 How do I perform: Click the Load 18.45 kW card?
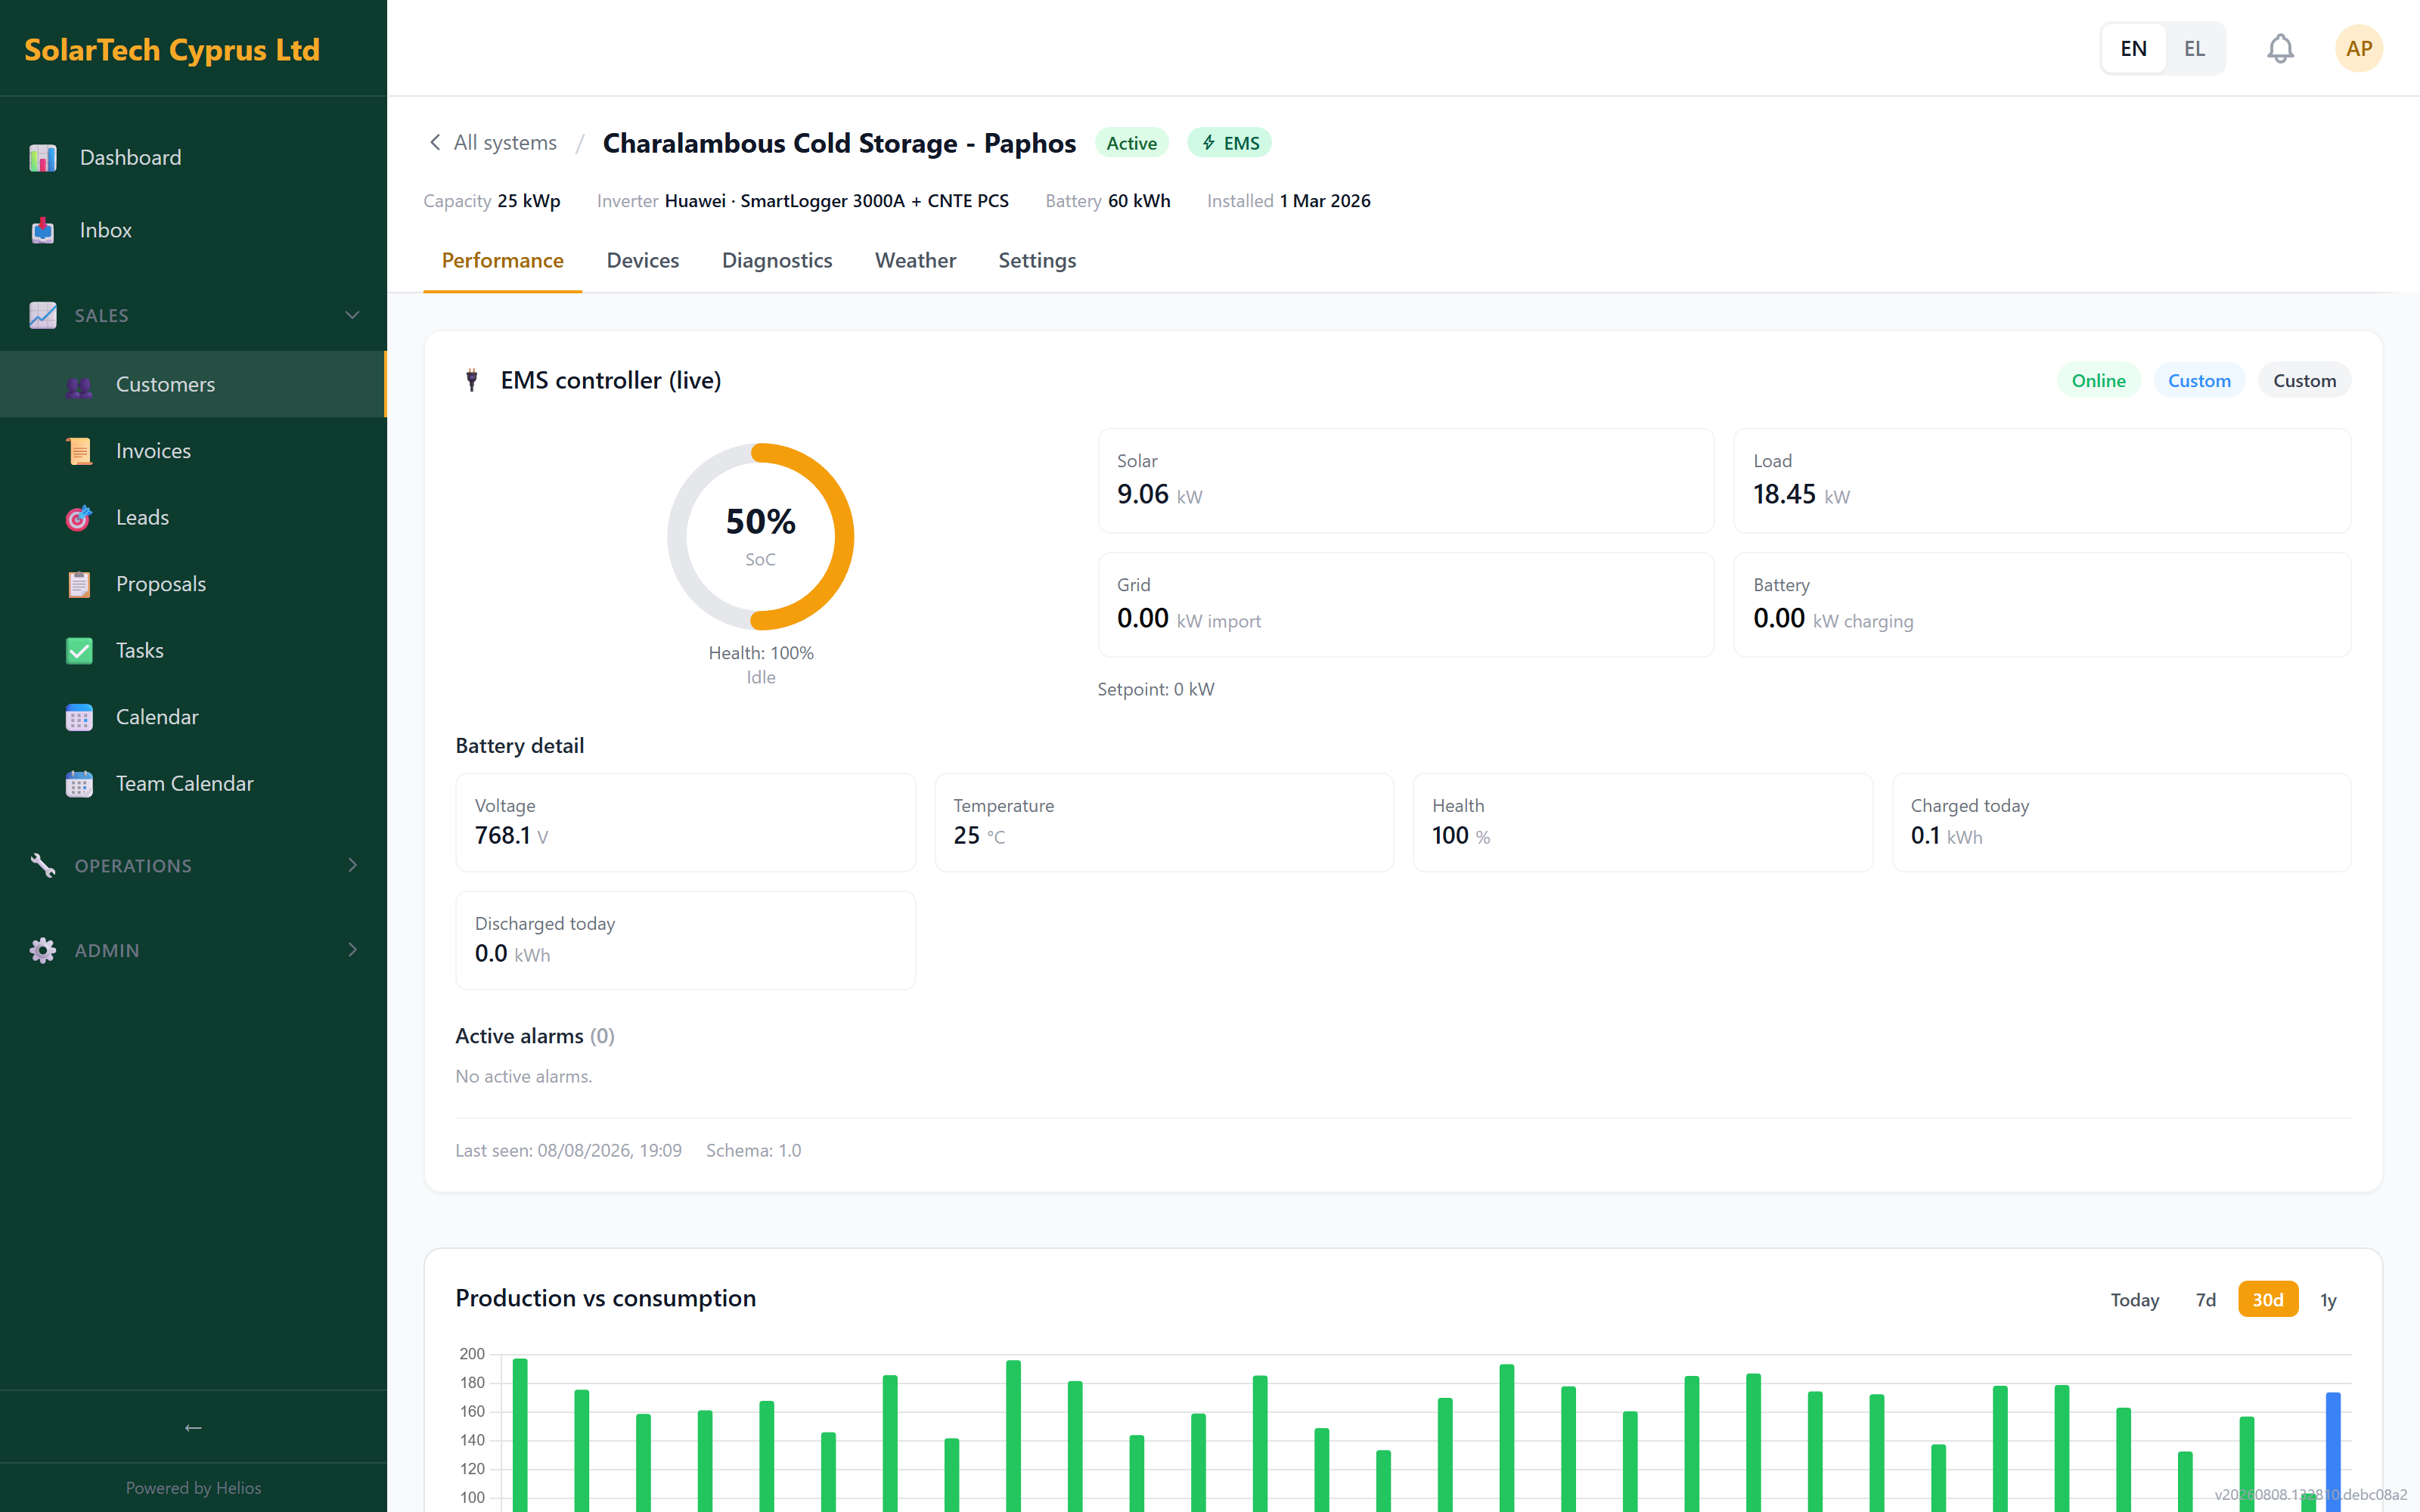[2042, 480]
